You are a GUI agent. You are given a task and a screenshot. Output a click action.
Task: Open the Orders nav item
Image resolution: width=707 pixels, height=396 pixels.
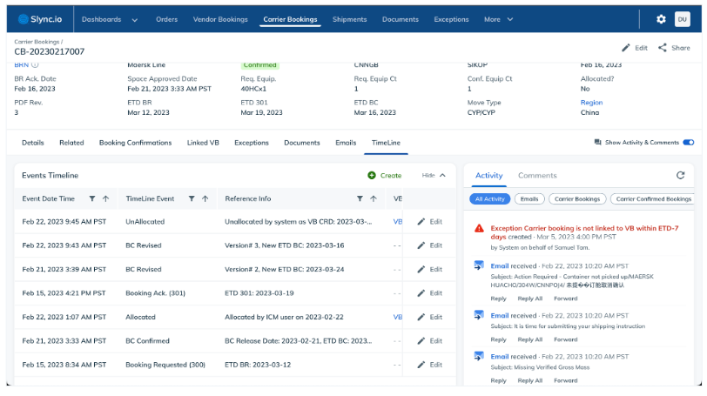[x=167, y=19]
